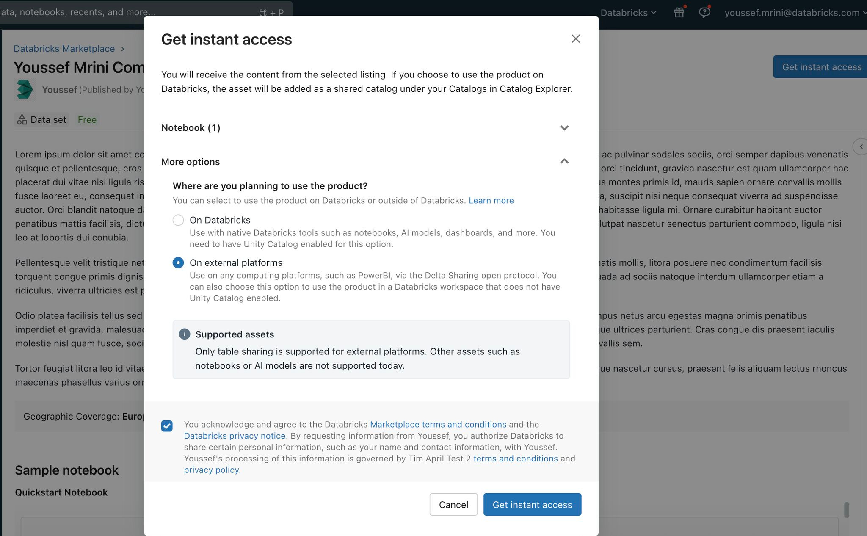This screenshot has height=536, width=867.
Task: Click the Data set tag label
Action: [x=48, y=120]
